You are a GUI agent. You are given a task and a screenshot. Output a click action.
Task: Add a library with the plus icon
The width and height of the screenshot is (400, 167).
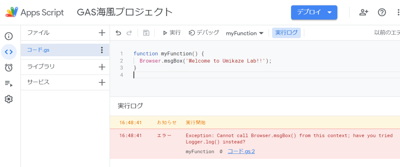(x=102, y=67)
